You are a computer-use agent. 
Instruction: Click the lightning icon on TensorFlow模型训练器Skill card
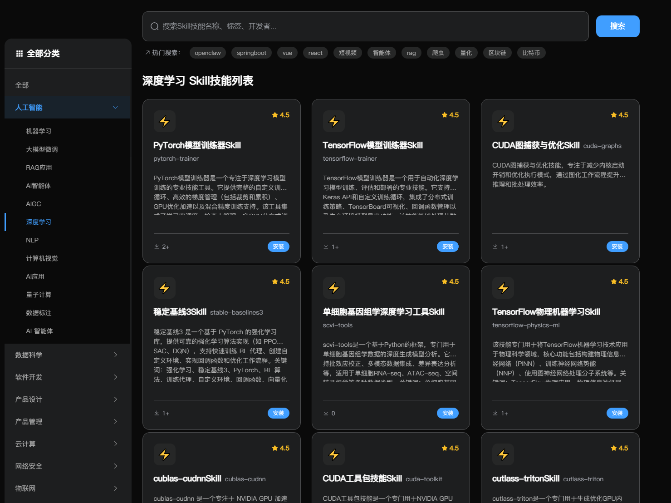334,121
